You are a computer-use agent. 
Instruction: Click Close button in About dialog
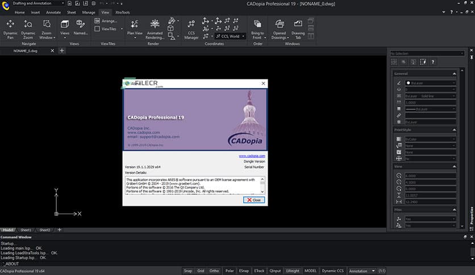click(x=254, y=200)
